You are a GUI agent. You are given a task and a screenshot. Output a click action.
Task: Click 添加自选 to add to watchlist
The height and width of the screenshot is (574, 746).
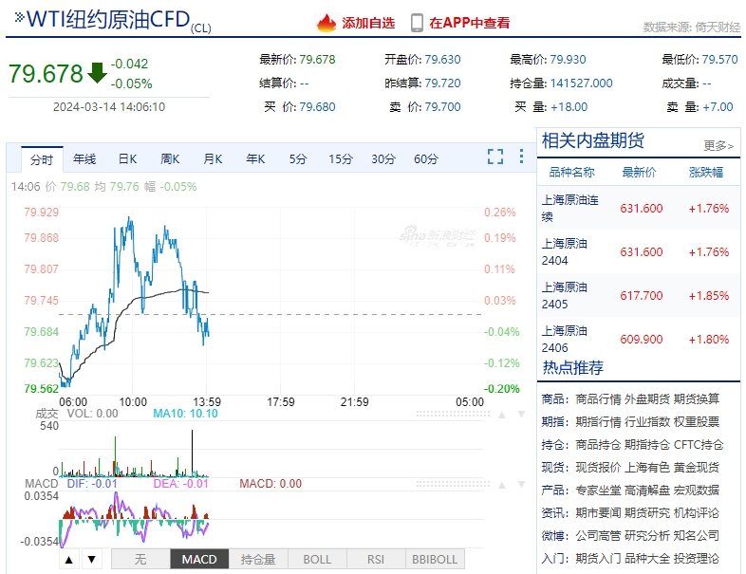point(368,23)
